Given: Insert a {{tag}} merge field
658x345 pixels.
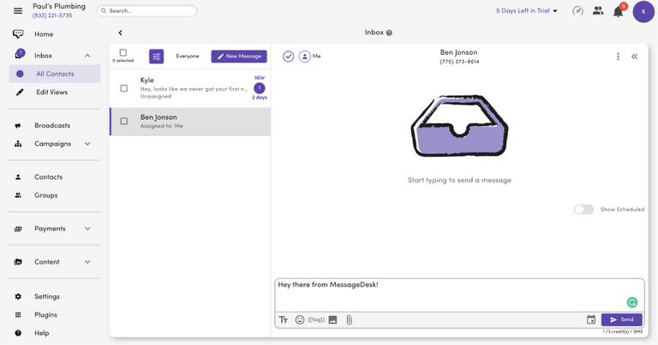Looking at the screenshot, I should coord(316,320).
